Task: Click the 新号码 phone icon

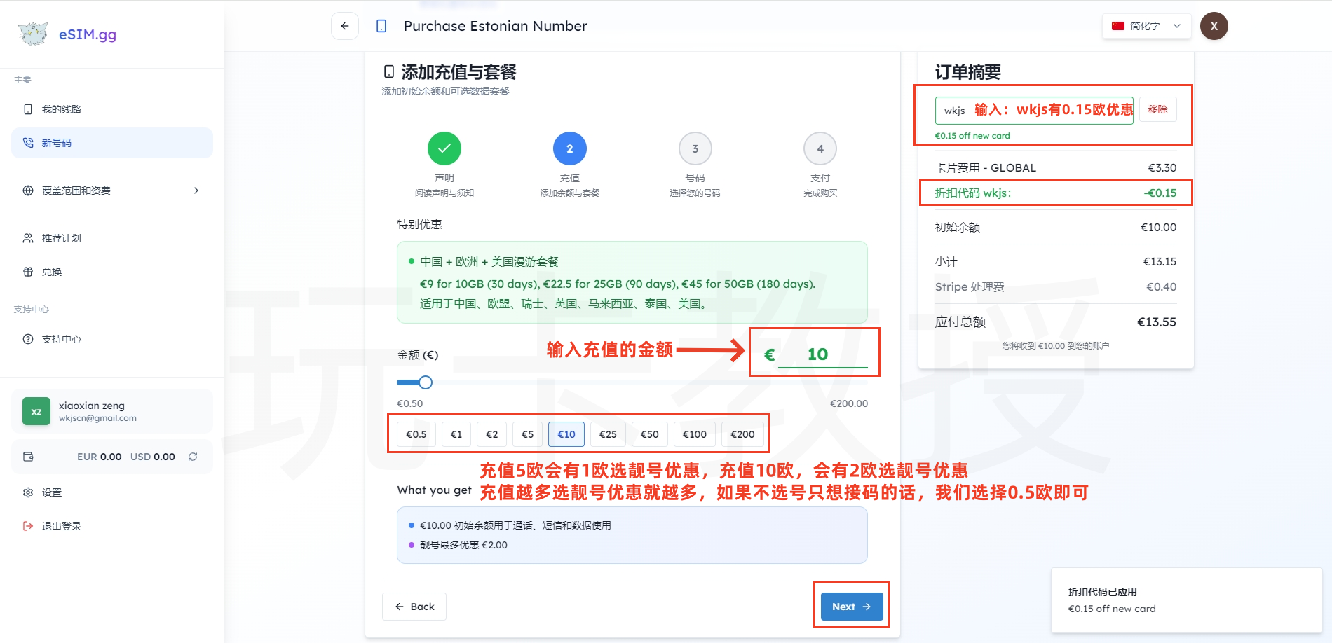Action: pos(28,143)
